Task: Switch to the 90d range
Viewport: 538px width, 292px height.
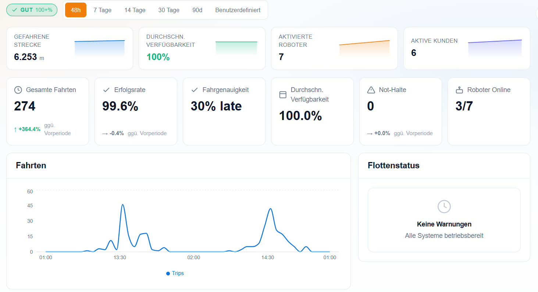Action: click(x=197, y=10)
